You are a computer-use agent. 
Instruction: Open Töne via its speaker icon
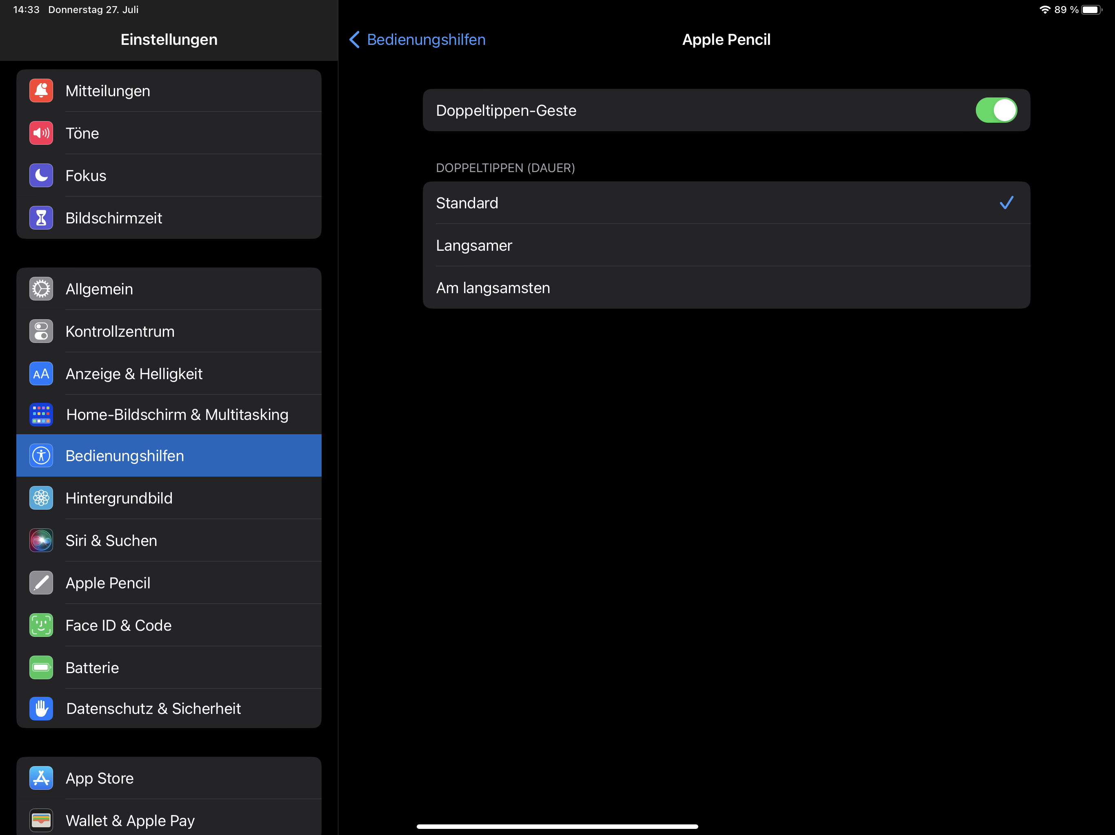click(x=41, y=133)
